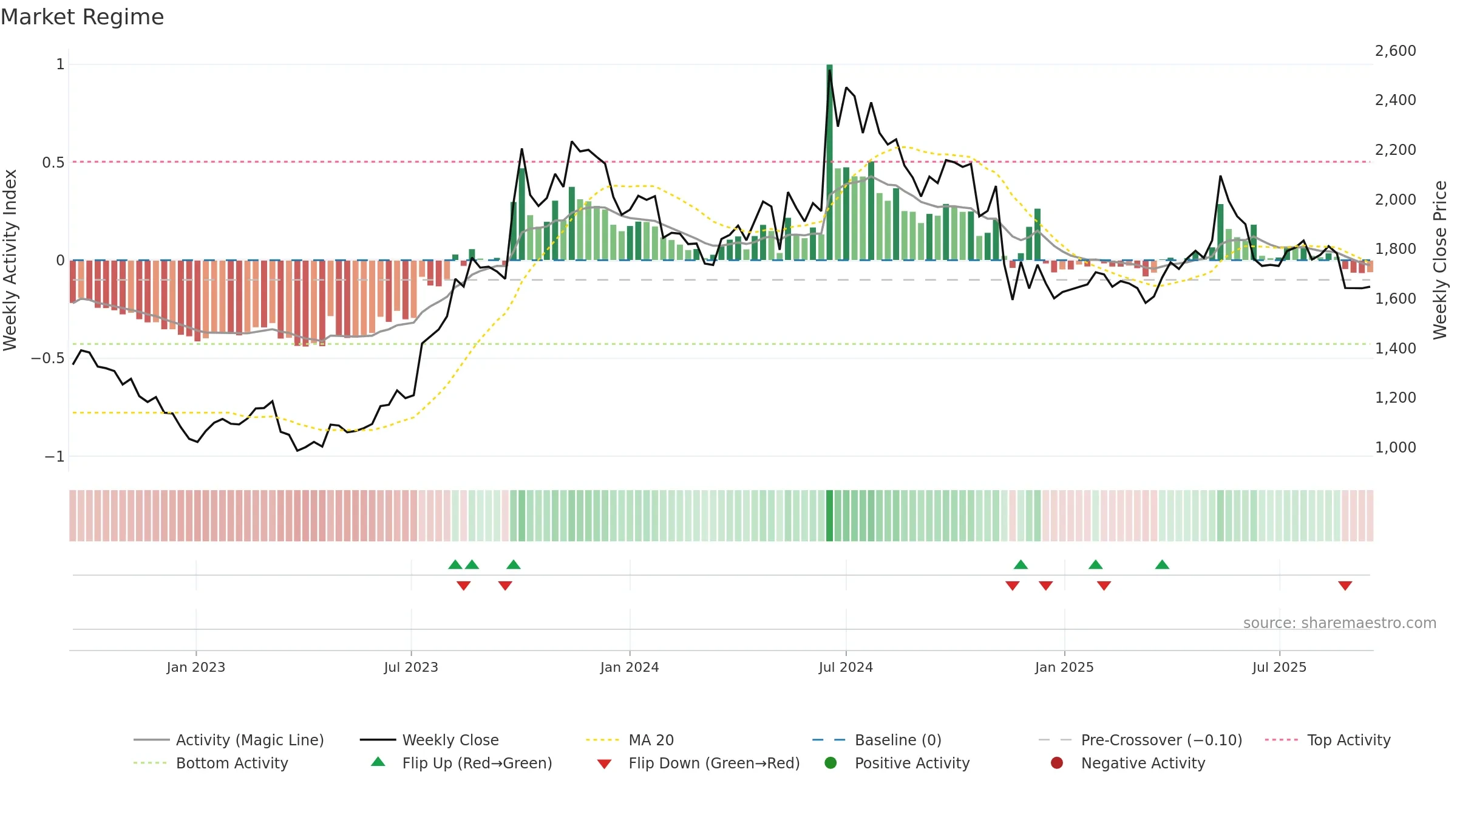Click the Jan 2024 x-axis label
The height and width of the screenshot is (820, 1457).
[630, 667]
